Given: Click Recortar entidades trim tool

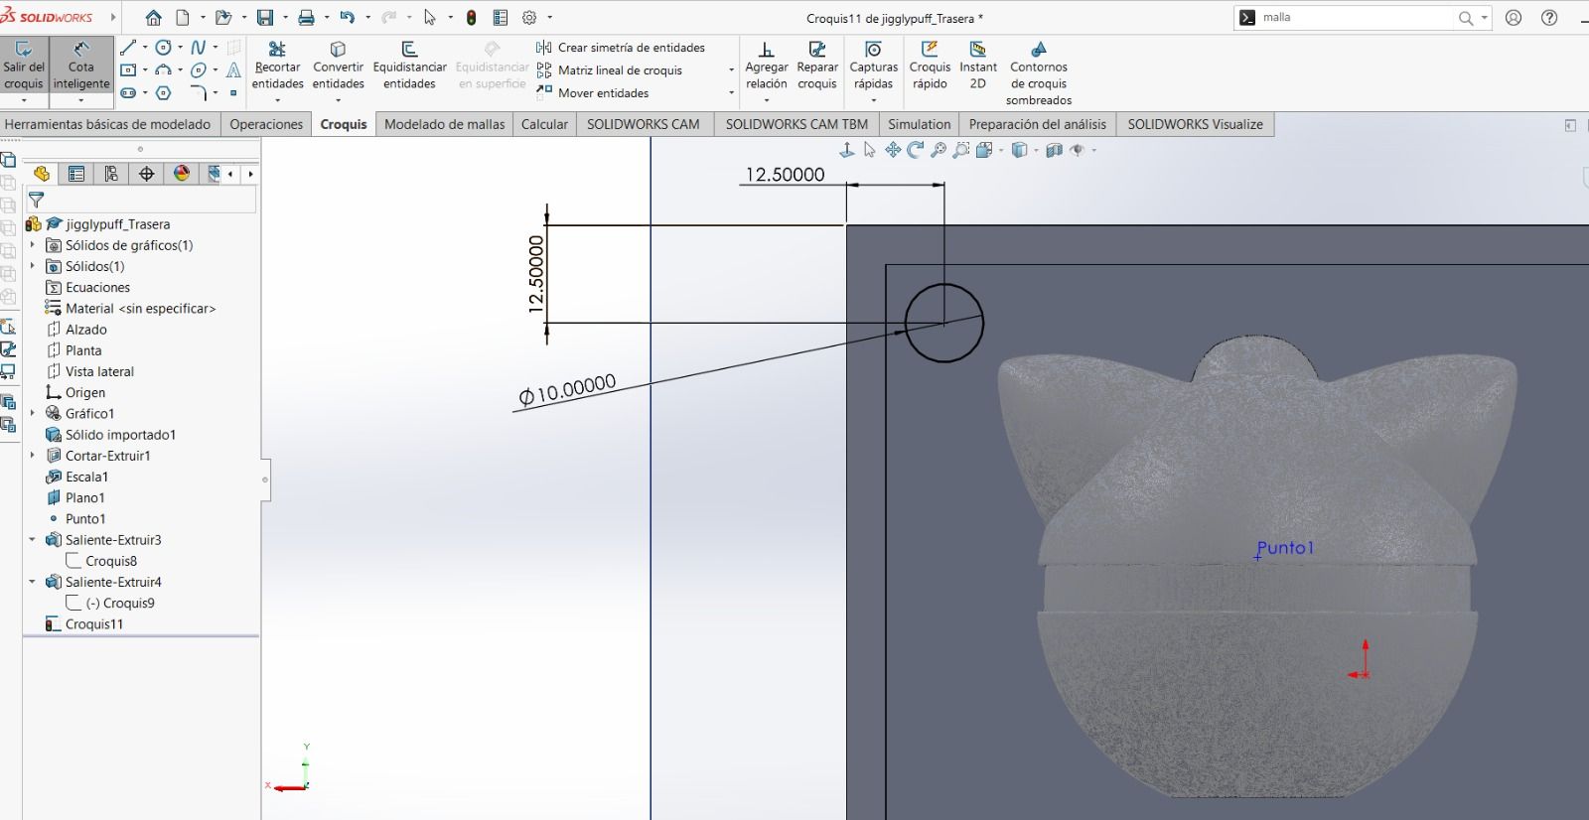Looking at the screenshot, I should (x=277, y=66).
